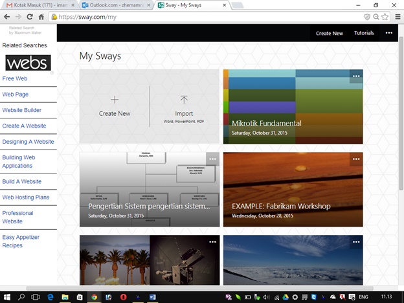Switch to the Kotak Masuk Gmail tab

tap(39, 5)
